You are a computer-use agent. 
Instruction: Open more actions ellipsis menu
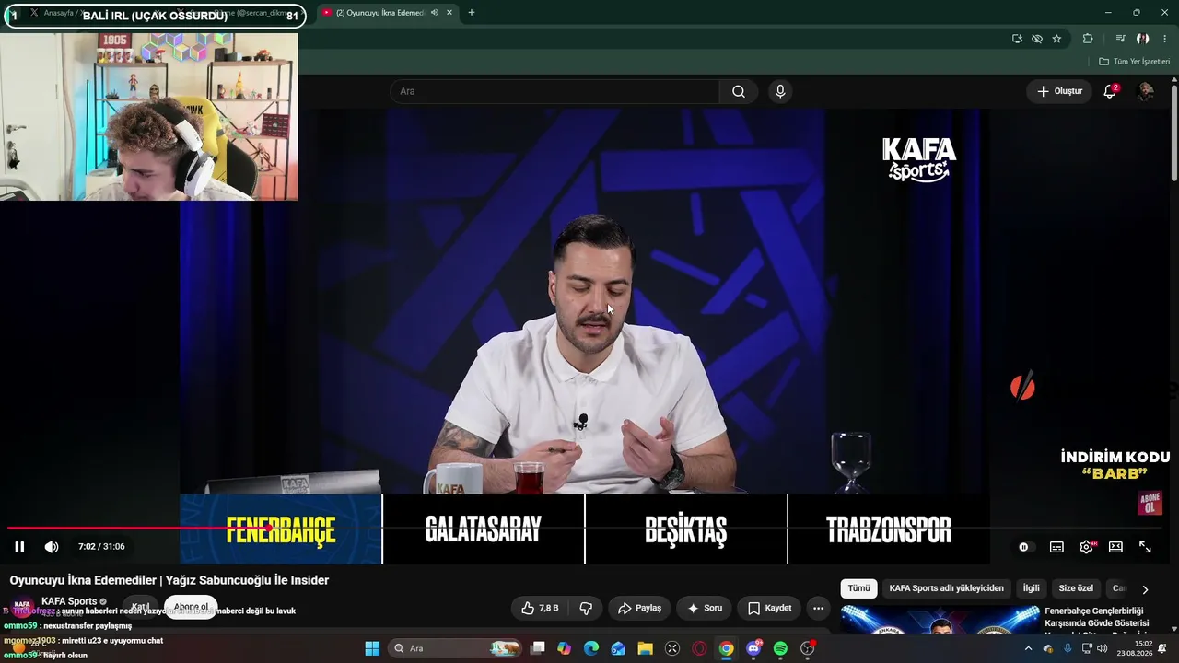[x=818, y=608]
